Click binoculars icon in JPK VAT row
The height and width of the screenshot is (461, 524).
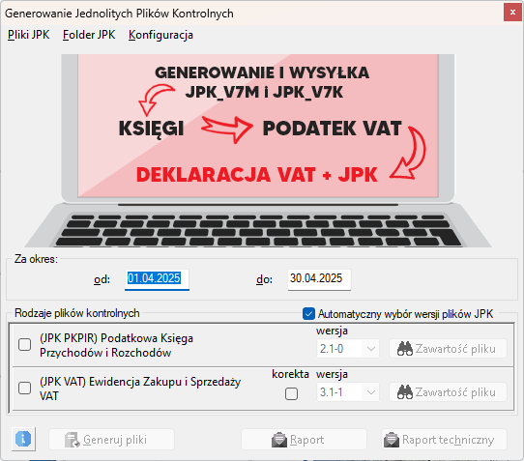click(x=405, y=392)
